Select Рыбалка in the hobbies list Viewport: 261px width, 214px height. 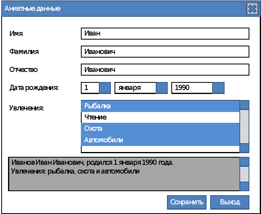coord(160,106)
